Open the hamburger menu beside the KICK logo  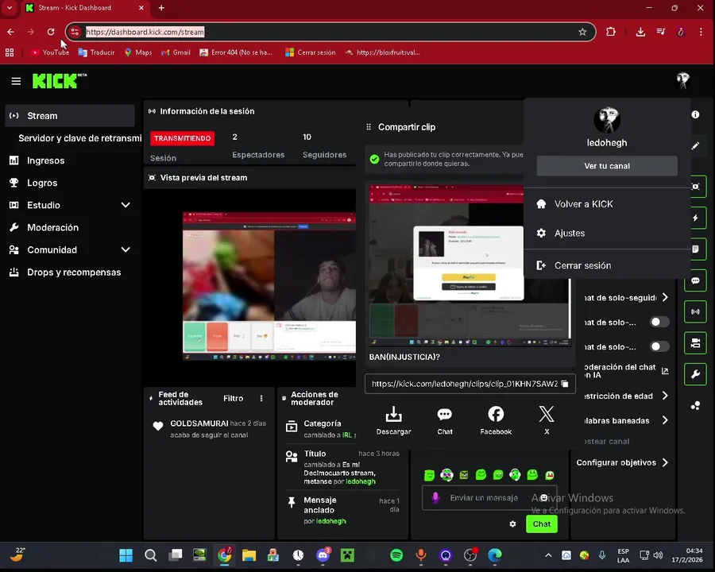click(16, 81)
